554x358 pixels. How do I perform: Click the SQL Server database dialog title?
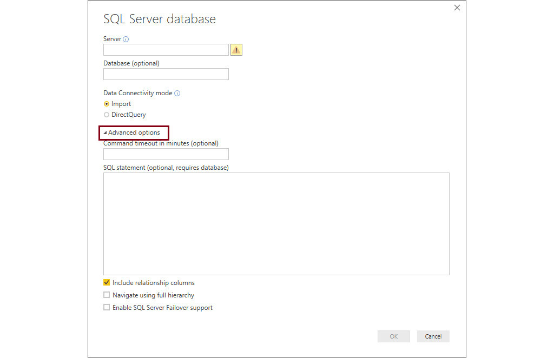(159, 18)
